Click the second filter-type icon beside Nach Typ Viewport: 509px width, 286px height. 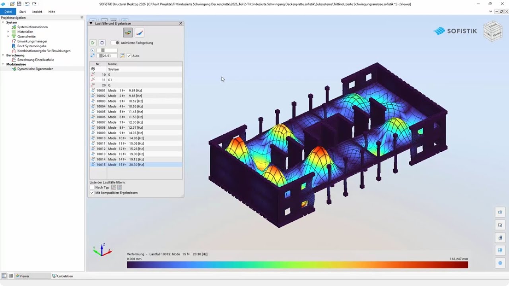coord(120,187)
